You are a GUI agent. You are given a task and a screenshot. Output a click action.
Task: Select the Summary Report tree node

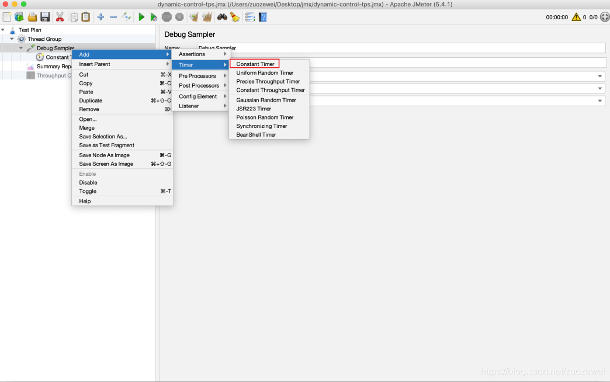(54, 67)
